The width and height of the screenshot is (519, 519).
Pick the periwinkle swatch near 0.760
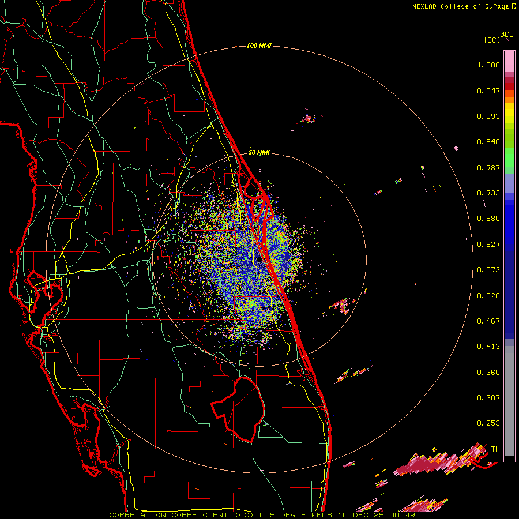(x=509, y=183)
